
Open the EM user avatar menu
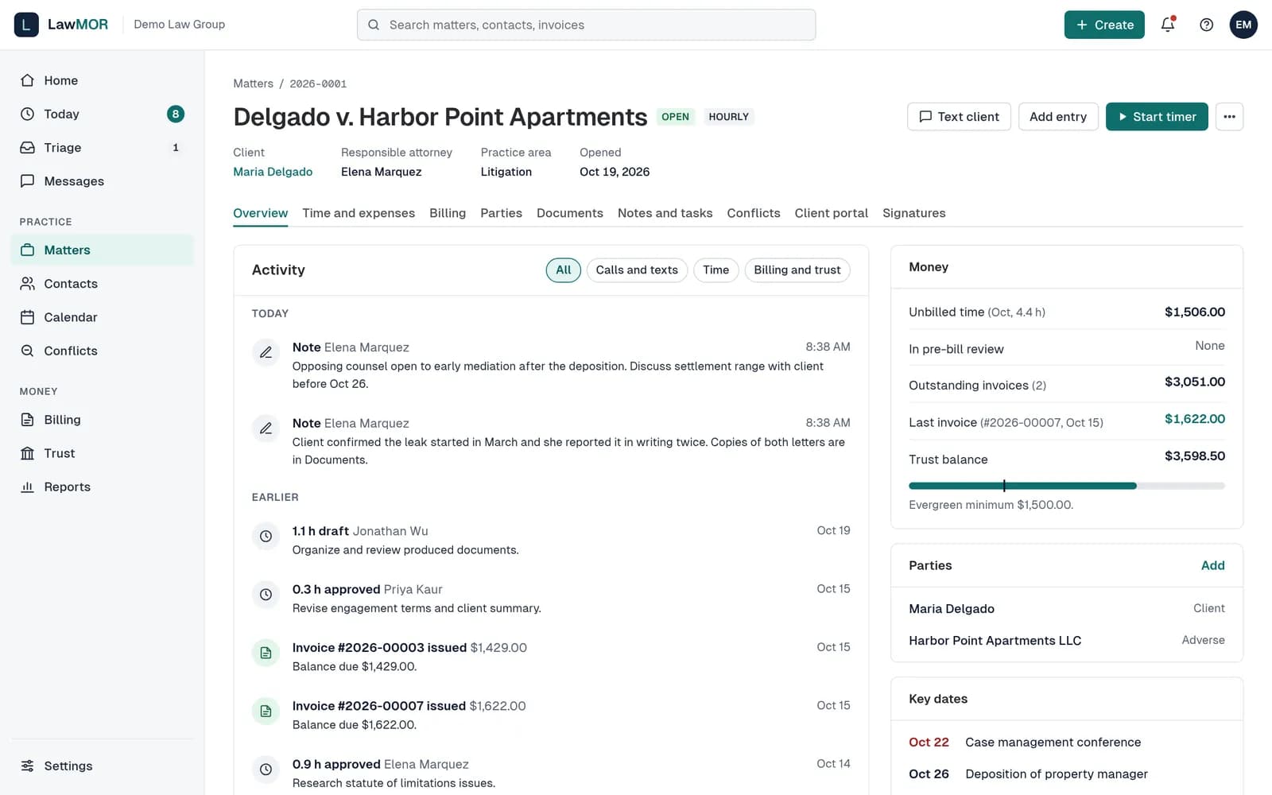pyautogui.click(x=1243, y=25)
